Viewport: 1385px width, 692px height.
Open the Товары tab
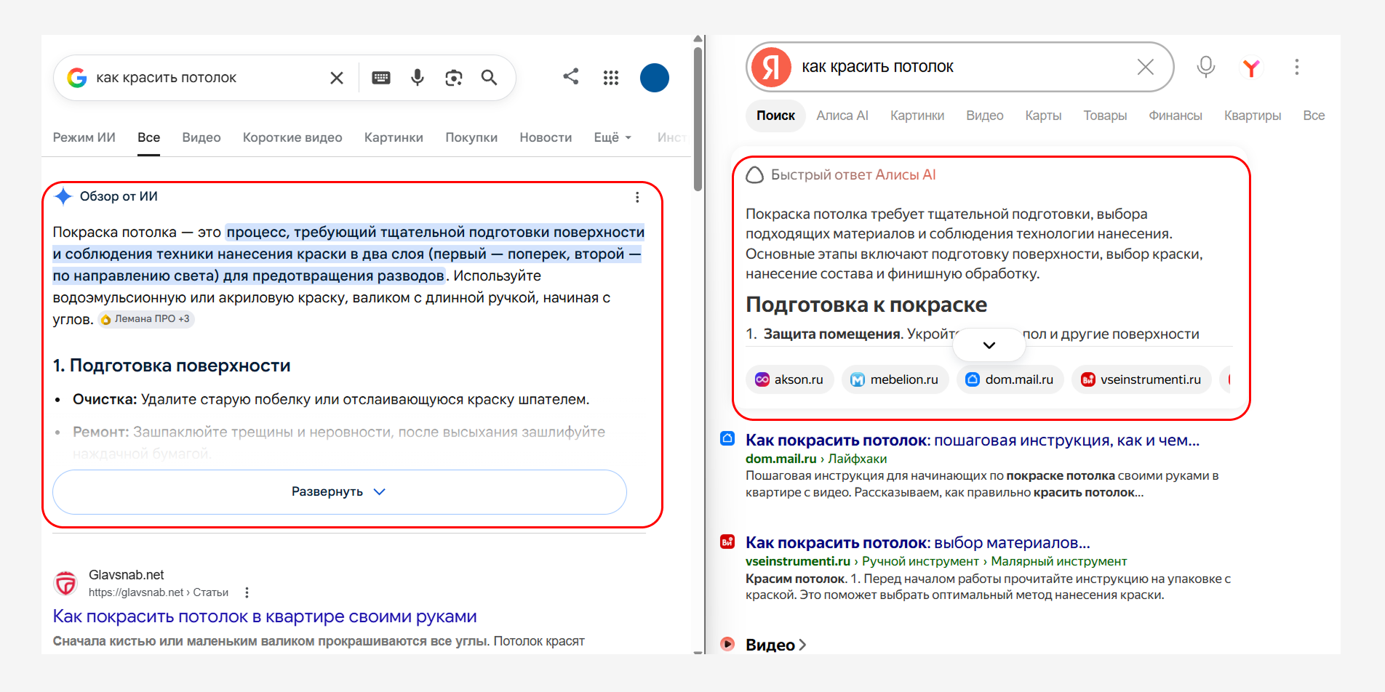pyautogui.click(x=1105, y=116)
